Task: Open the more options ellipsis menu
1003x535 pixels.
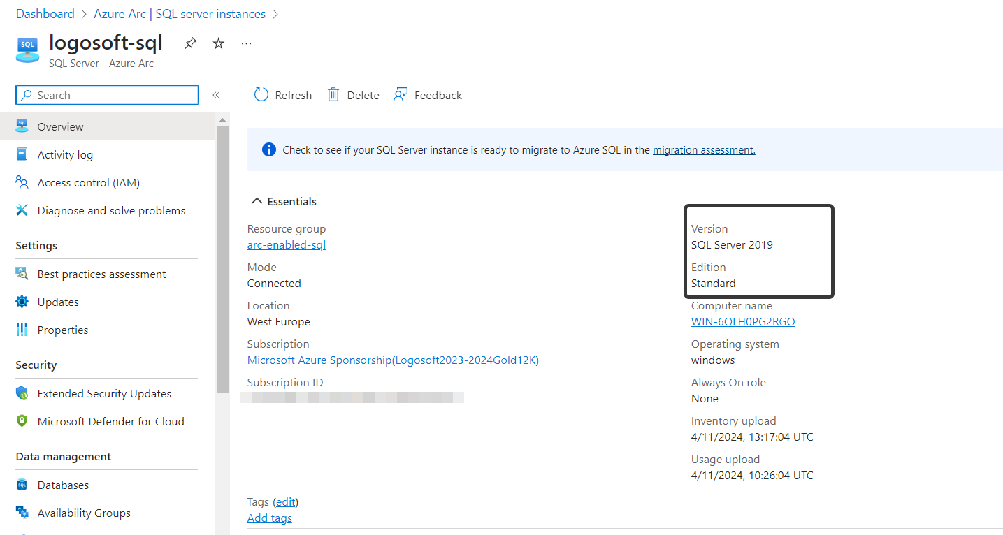Action: pos(246,43)
